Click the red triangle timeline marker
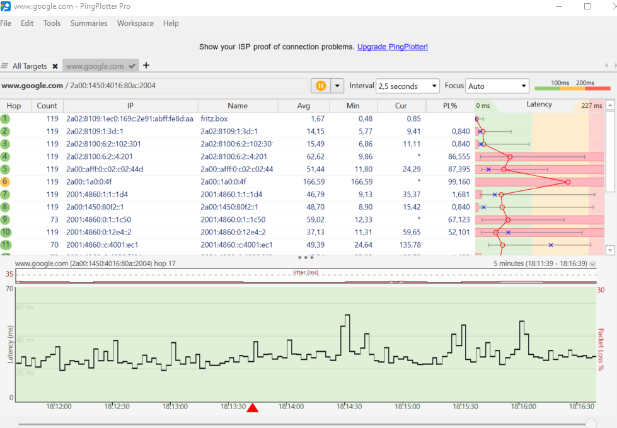Screen dimensions: 617x428 click(x=253, y=408)
